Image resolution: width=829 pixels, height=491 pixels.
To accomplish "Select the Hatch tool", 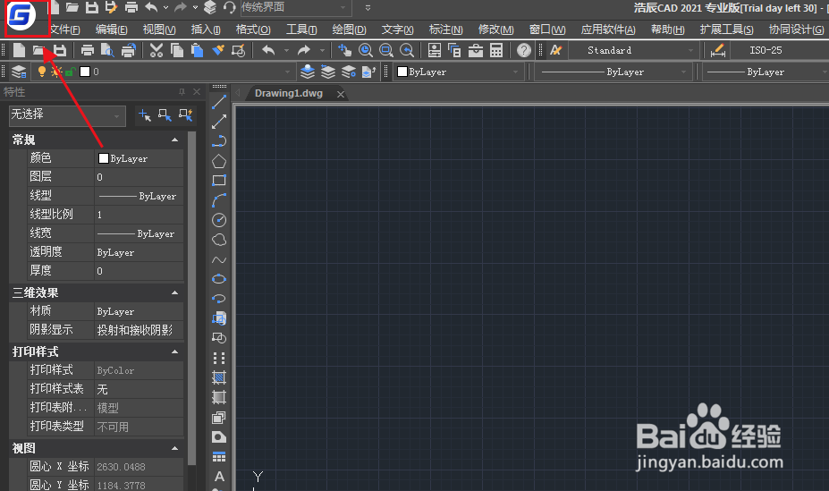I will 219,377.
